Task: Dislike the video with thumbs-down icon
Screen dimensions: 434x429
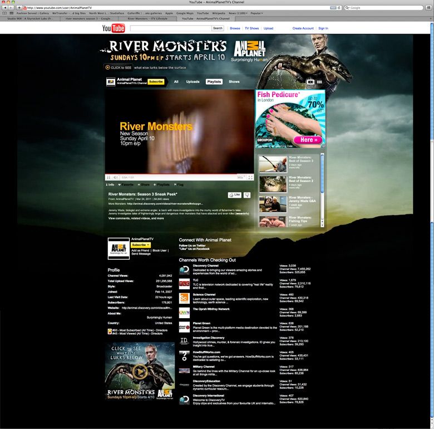Action: click(x=247, y=195)
